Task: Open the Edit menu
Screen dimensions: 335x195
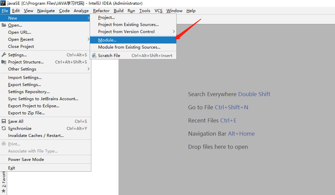Action: click(x=16, y=11)
